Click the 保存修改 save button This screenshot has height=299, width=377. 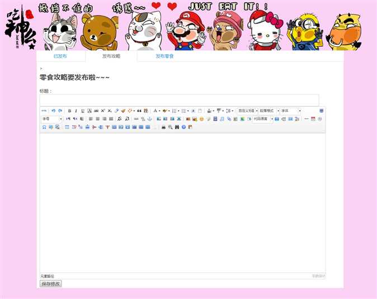51,283
